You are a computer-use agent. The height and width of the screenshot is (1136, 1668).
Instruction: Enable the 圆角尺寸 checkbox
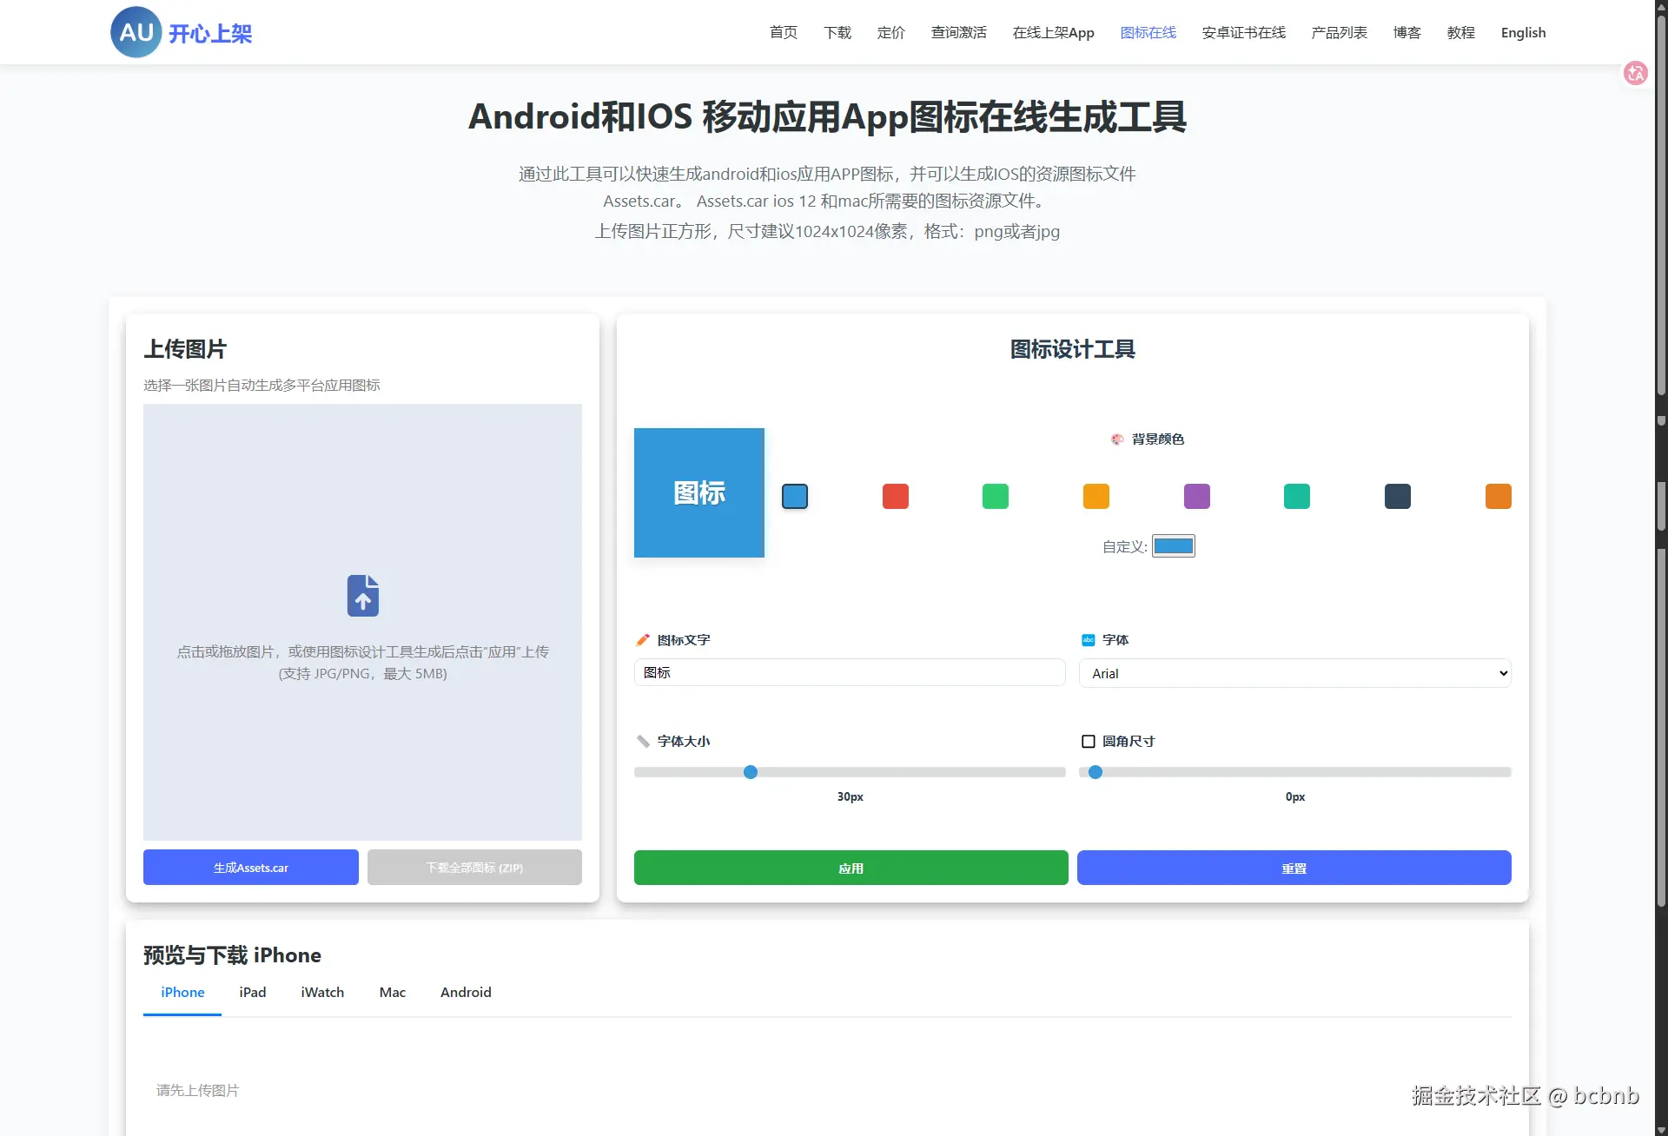1087,741
